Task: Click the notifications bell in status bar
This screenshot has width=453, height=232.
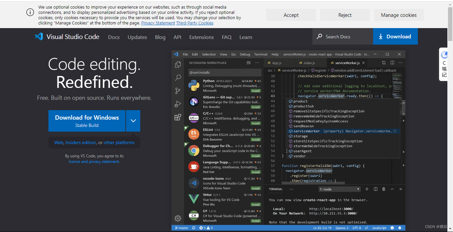Action: 400,228
